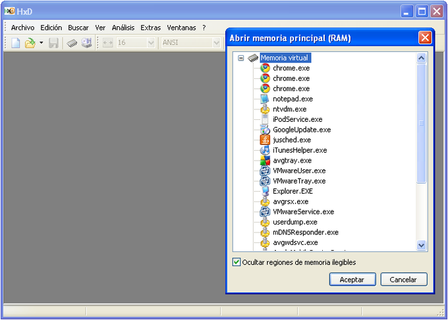Open the Ver menu

coord(100,28)
